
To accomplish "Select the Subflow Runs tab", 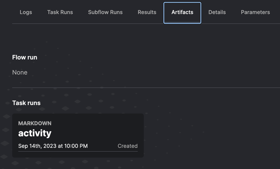I will click(105, 12).
